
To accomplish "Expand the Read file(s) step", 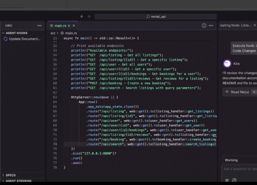I will click(239, 92).
